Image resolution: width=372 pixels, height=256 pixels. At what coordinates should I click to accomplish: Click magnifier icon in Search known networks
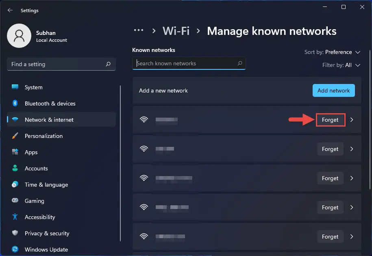point(240,63)
